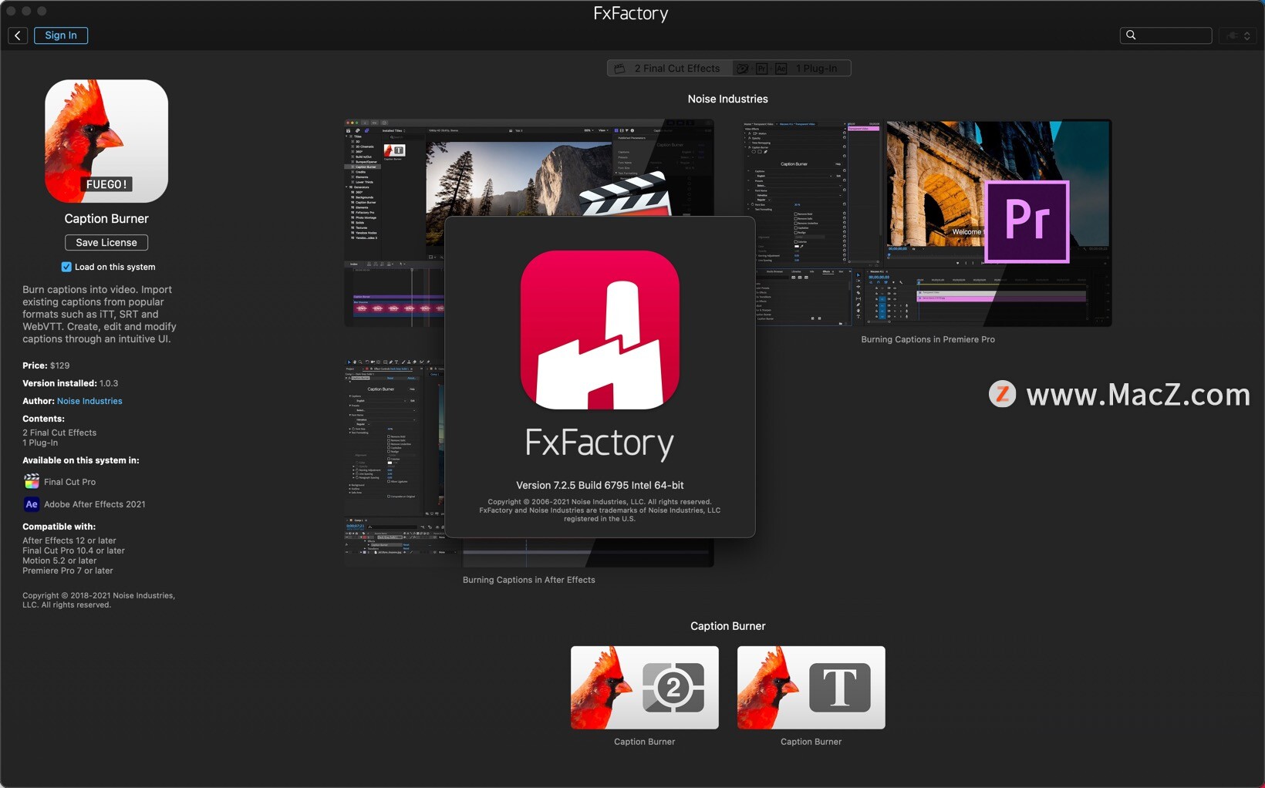Image resolution: width=1265 pixels, height=788 pixels.
Task: Click the 2 Final Cut Effects contents line in sidebar
Action: [x=59, y=433]
